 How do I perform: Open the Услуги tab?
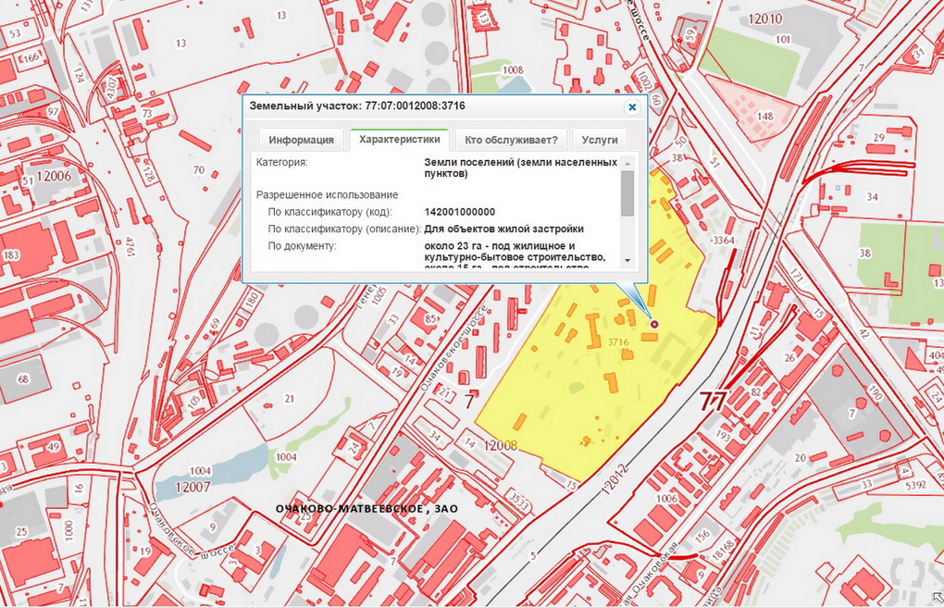tap(599, 141)
